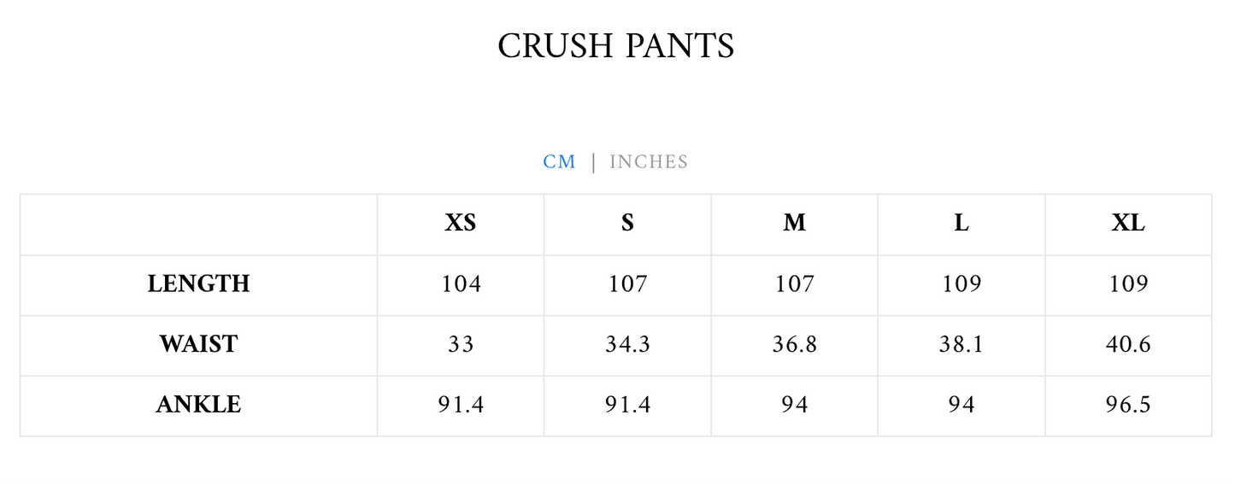Click the M waist value 36.8
The image size is (1235, 485).
coord(795,345)
